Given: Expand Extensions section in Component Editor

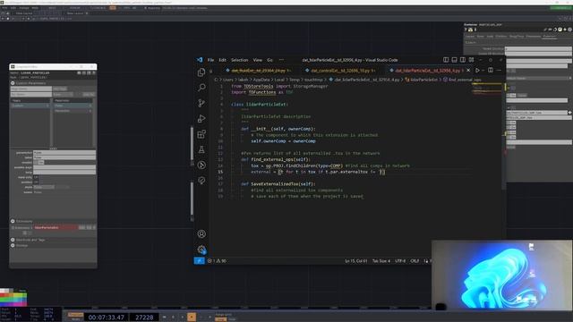Looking at the screenshot, I should coord(13,221).
